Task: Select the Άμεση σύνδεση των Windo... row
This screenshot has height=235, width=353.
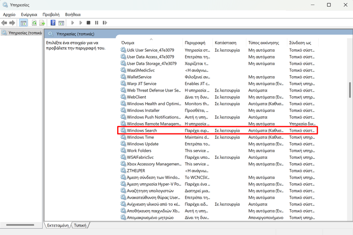Action: (218, 177)
